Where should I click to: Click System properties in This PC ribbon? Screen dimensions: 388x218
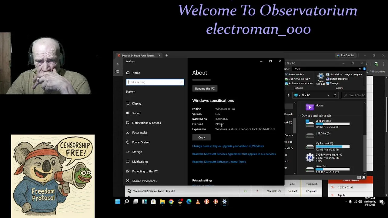click(337, 79)
